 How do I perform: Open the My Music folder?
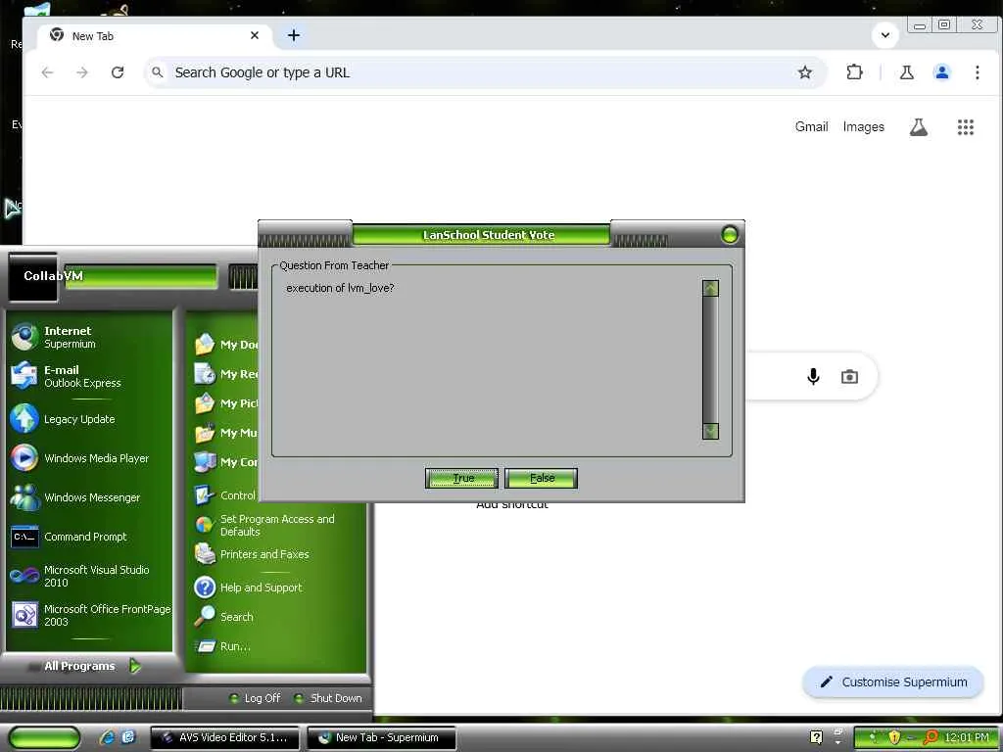[x=225, y=432]
